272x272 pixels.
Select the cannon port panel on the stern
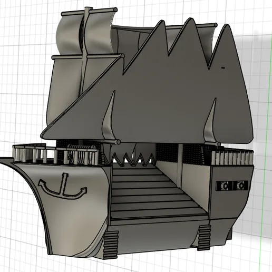(232, 186)
